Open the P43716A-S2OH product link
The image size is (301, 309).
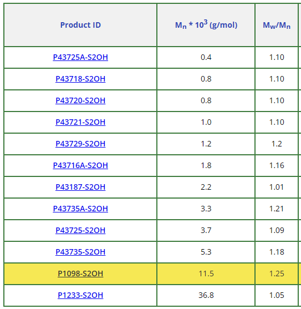tap(80, 165)
